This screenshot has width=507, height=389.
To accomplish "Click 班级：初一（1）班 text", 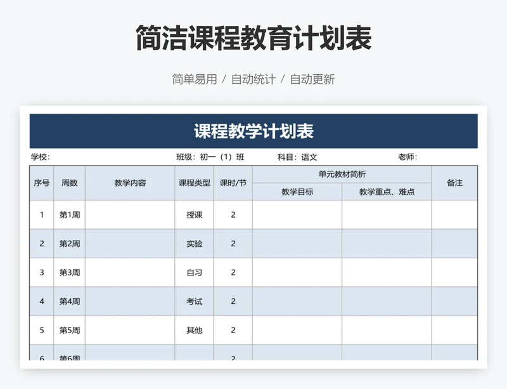I will [210, 157].
